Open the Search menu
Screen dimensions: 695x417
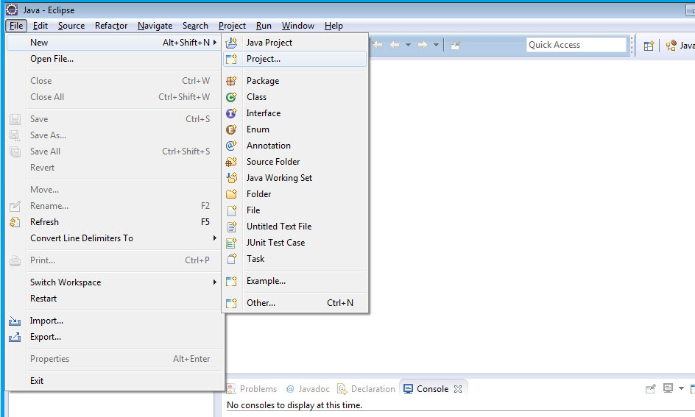pos(195,26)
